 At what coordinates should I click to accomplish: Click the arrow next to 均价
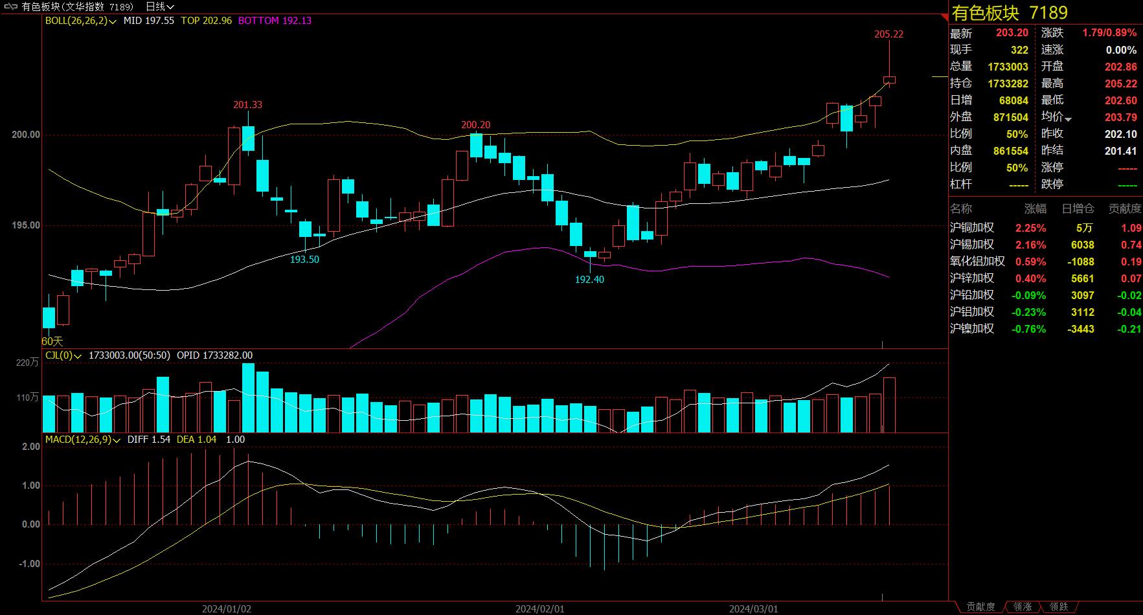(1068, 119)
